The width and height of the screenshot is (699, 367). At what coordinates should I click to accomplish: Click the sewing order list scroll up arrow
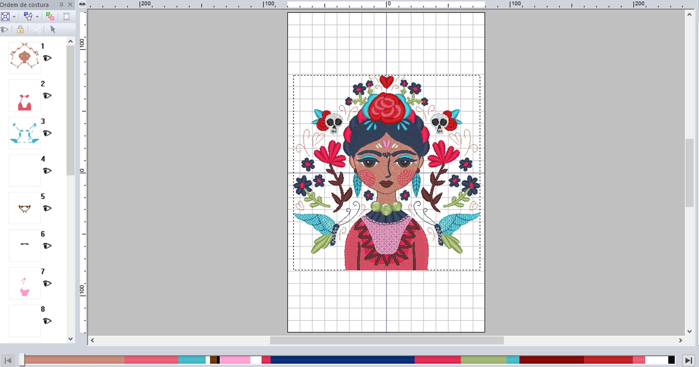coord(71,41)
